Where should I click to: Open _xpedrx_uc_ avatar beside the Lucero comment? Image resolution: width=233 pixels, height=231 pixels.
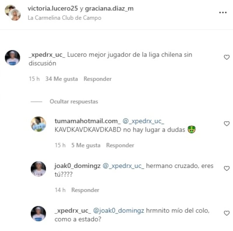[x=13, y=58]
